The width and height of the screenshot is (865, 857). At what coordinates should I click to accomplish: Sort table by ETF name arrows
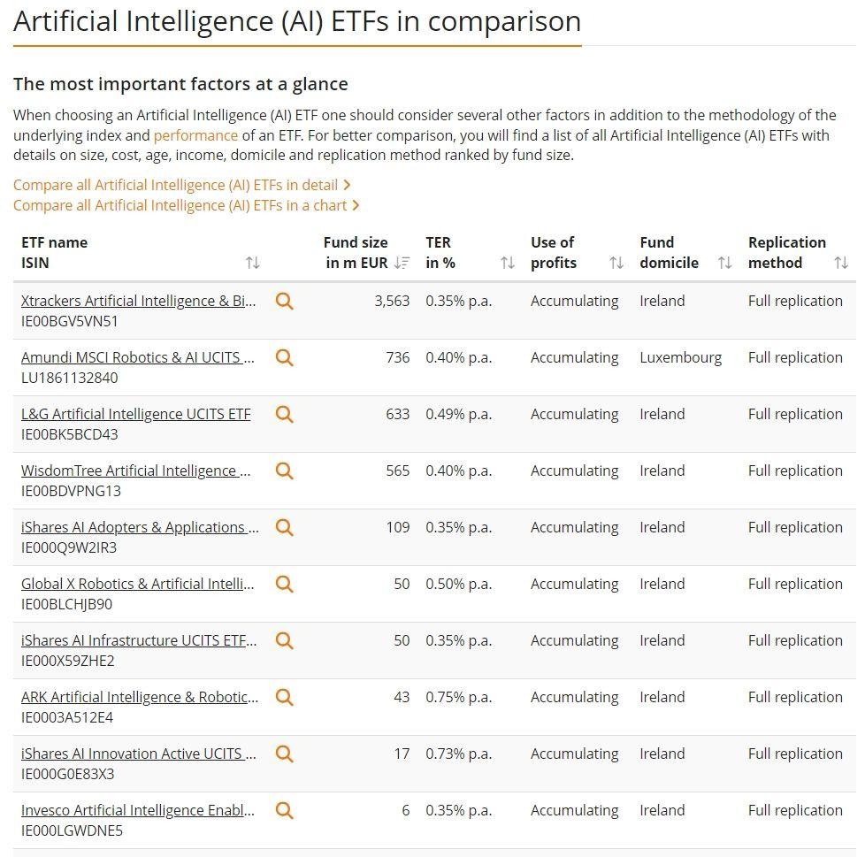coord(253,263)
